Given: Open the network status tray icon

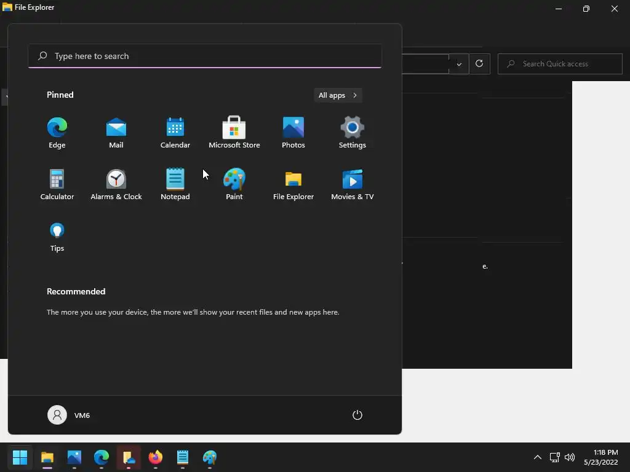Looking at the screenshot, I should [x=555, y=457].
